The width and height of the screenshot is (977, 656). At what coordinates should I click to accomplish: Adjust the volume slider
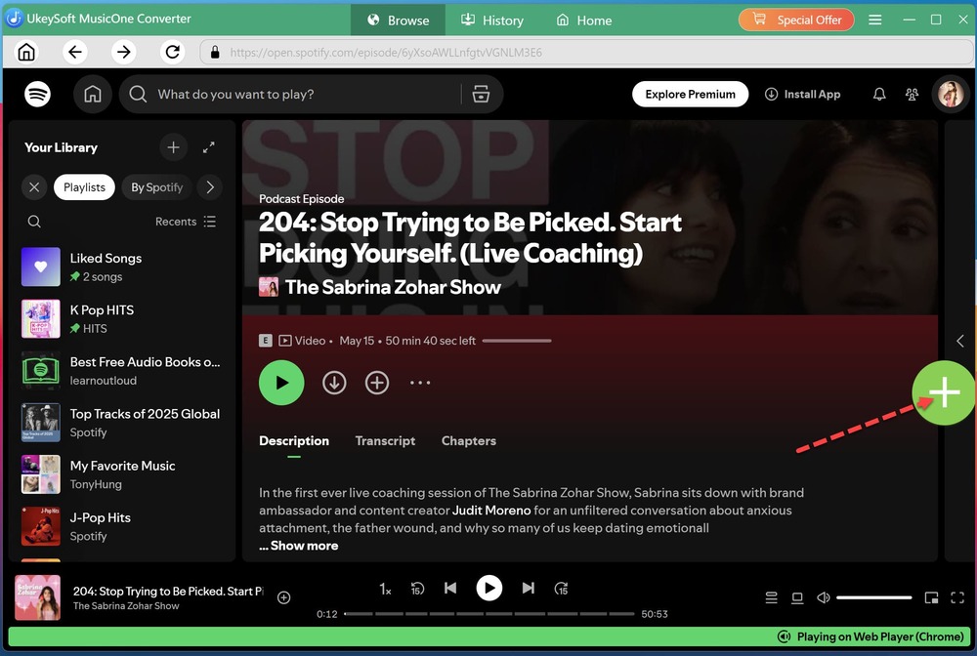pos(873,597)
